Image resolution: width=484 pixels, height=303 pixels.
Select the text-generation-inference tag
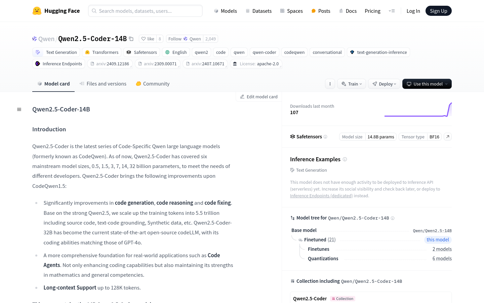click(x=378, y=52)
